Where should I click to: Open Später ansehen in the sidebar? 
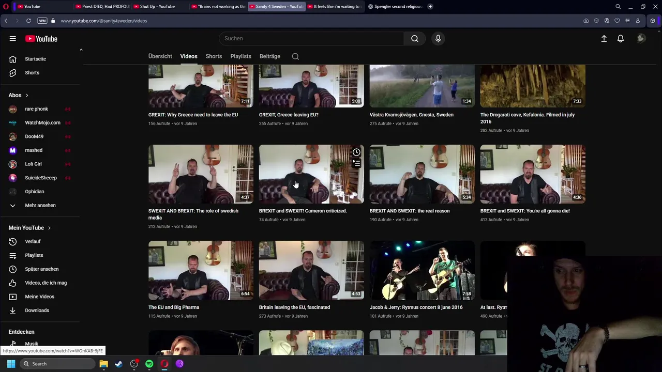coord(42,269)
